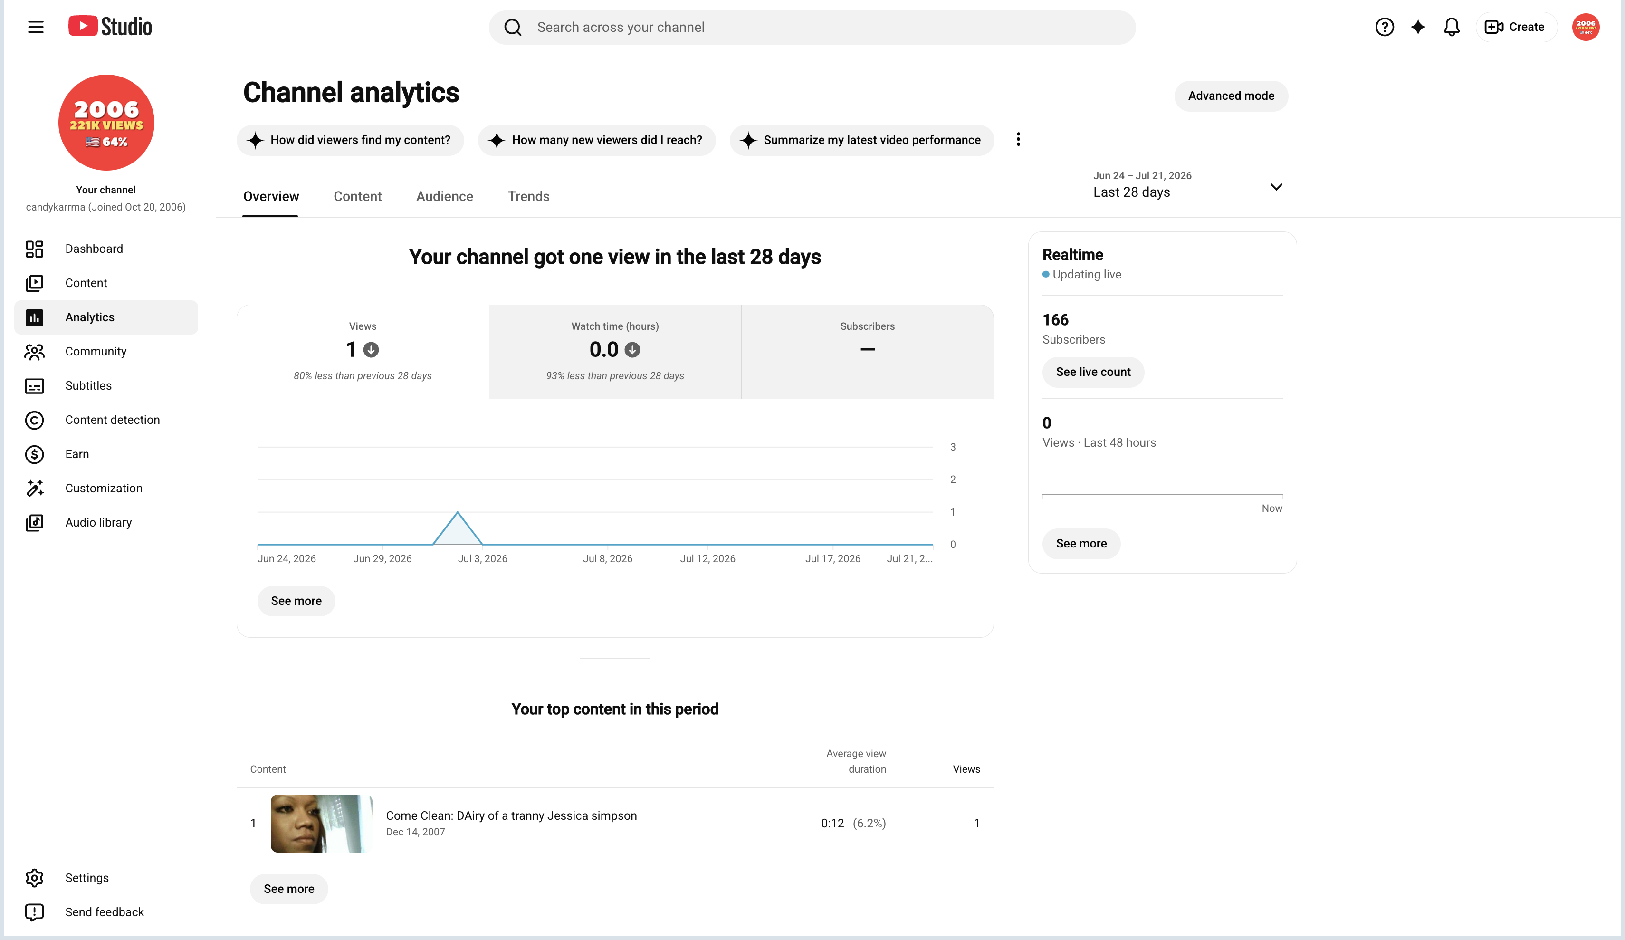Click 'Views · Last 48 hours' text
Viewport: 1625px width, 940px height.
[x=1099, y=442]
